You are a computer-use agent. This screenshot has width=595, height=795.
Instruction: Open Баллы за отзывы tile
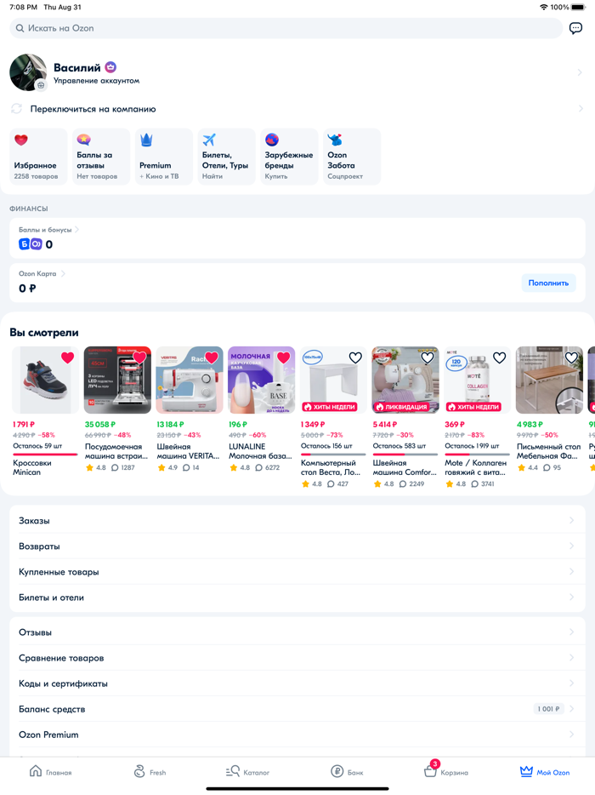tap(101, 157)
